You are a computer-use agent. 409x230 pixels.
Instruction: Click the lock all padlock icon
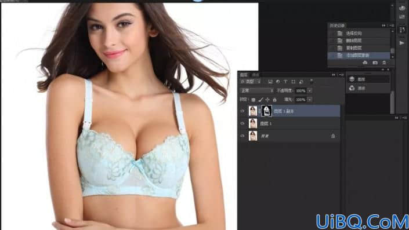274,100
